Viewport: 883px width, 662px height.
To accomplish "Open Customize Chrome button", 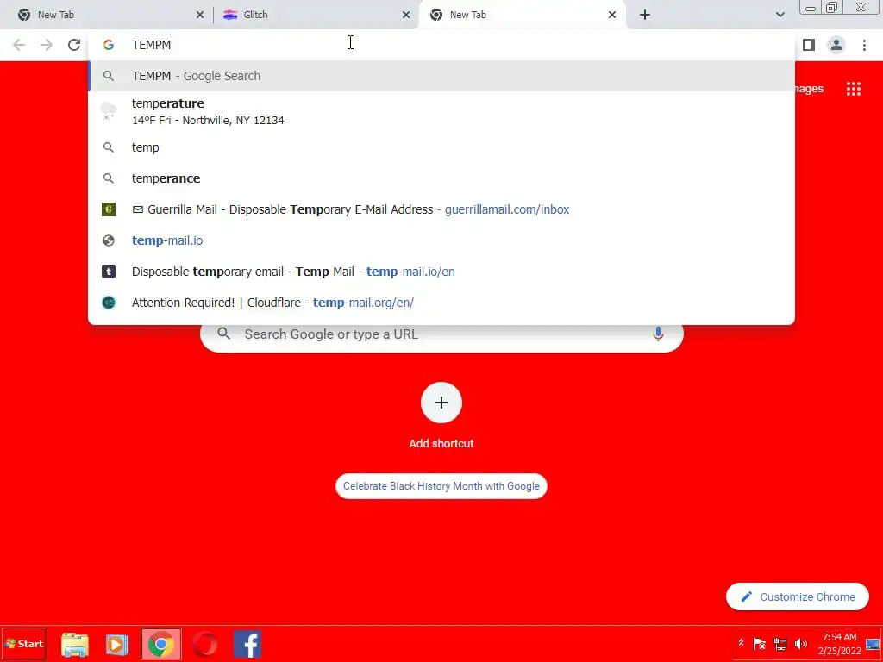I will click(x=798, y=596).
